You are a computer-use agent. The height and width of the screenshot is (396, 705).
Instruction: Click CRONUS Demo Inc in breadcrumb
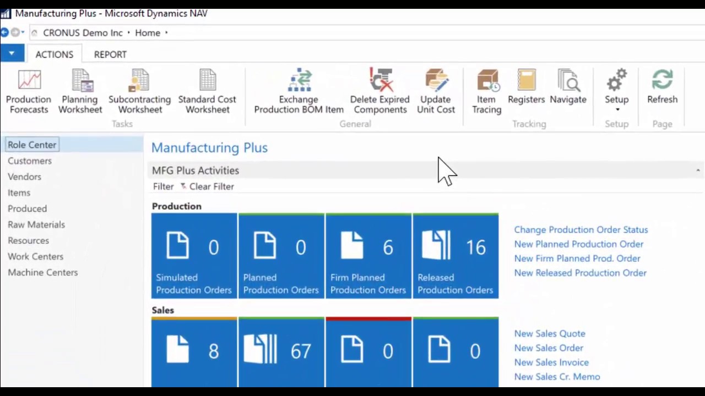[x=83, y=33]
